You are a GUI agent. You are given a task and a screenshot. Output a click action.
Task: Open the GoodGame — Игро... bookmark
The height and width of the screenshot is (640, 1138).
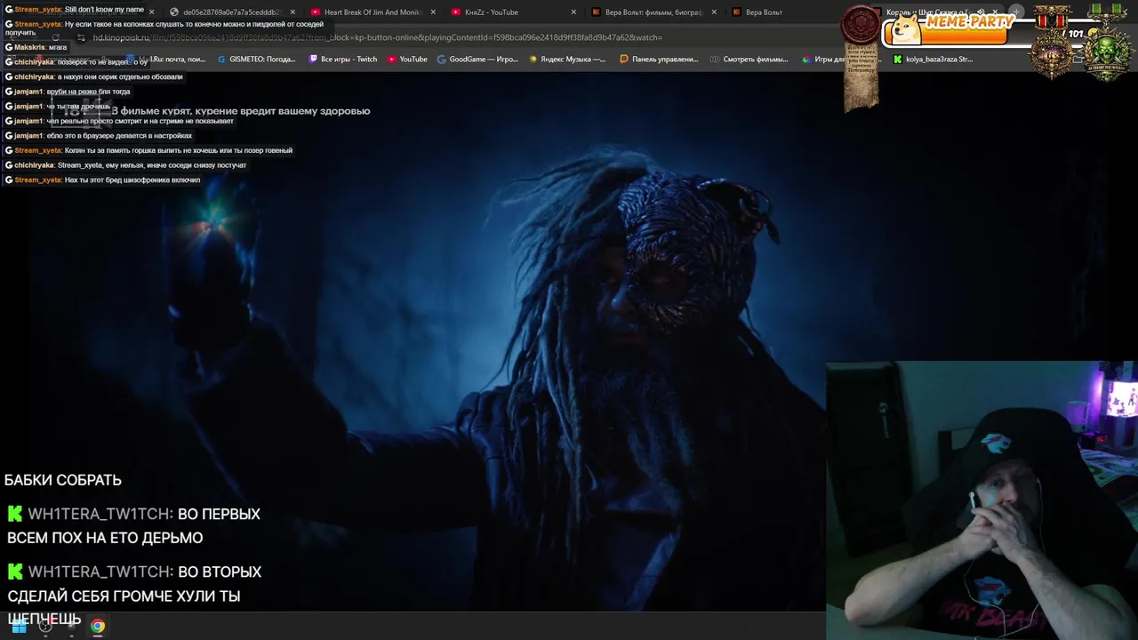pos(477,60)
